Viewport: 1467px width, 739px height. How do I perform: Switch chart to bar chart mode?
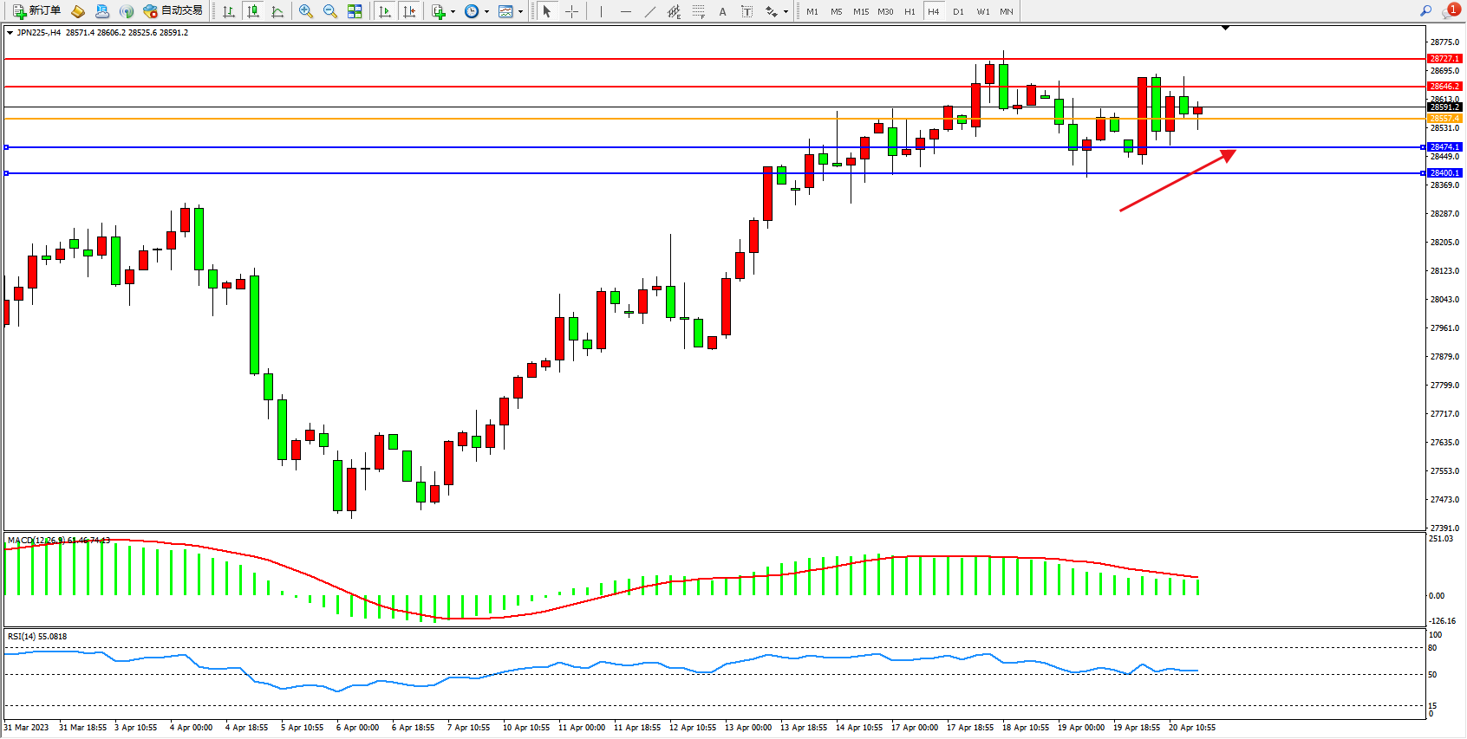[x=229, y=11]
